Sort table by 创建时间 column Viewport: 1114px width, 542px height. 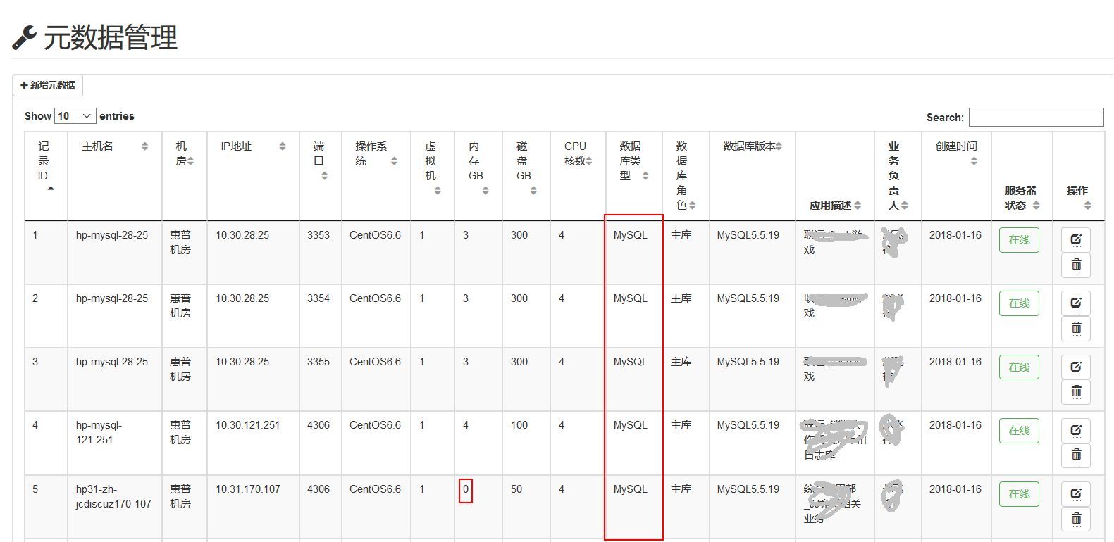tap(956, 175)
